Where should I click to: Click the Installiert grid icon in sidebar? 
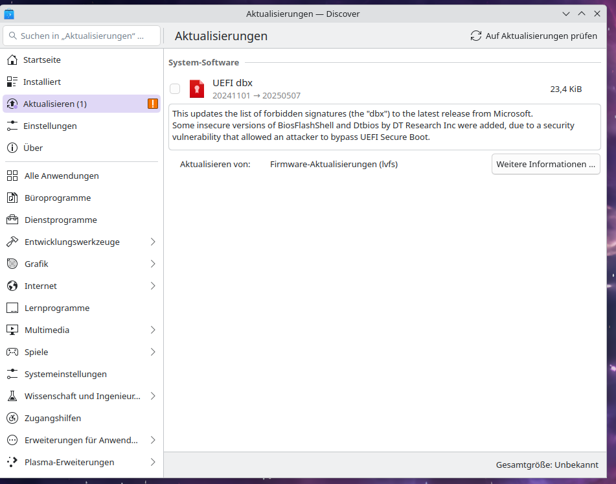(12, 82)
